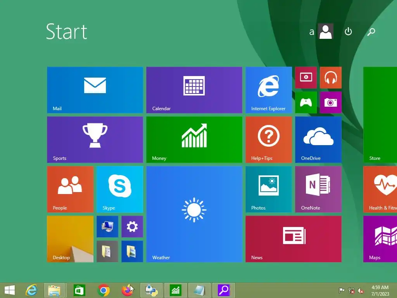Click the taskbar clock showing 4:59 AM

tap(380, 291)
